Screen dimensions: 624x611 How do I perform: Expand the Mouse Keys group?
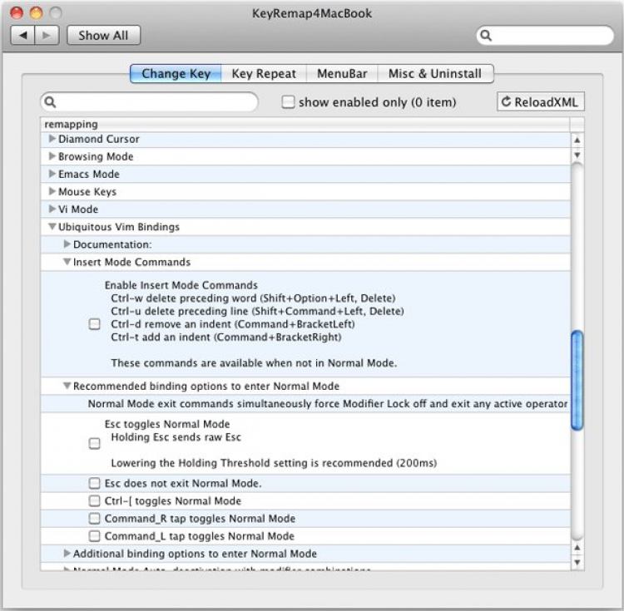tap(52, 191)
